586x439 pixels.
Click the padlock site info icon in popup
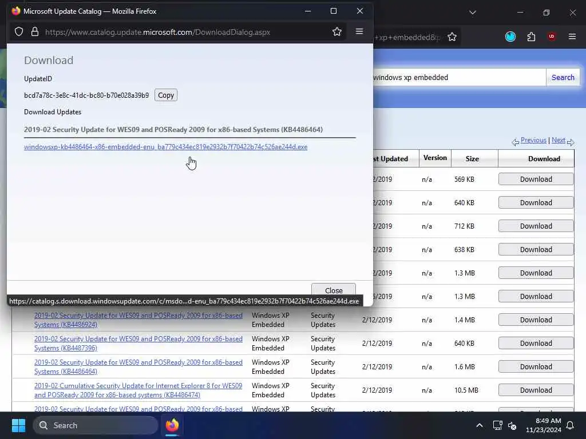[x=35, y=32]
